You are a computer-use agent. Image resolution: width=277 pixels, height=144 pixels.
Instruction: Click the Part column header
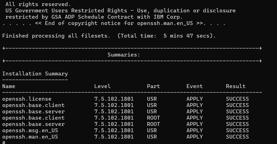(153, 86)
